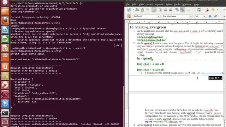Expand the Undo history dropdown arrow
The width and height of the screenshot is (226, 127).
pos(217,10)
